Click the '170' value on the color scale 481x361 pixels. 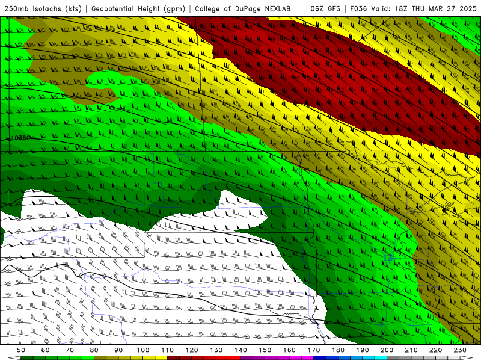[x=314, y=350]
